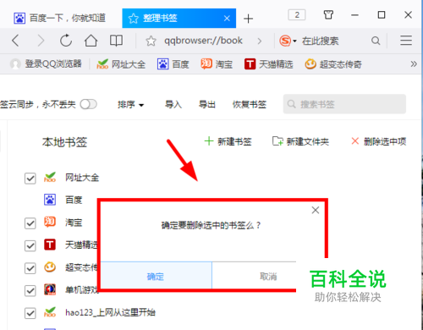This screenshot has height=330, width=423.
Task: Open the reading mode book icon
Action: [x=116, y=41]
